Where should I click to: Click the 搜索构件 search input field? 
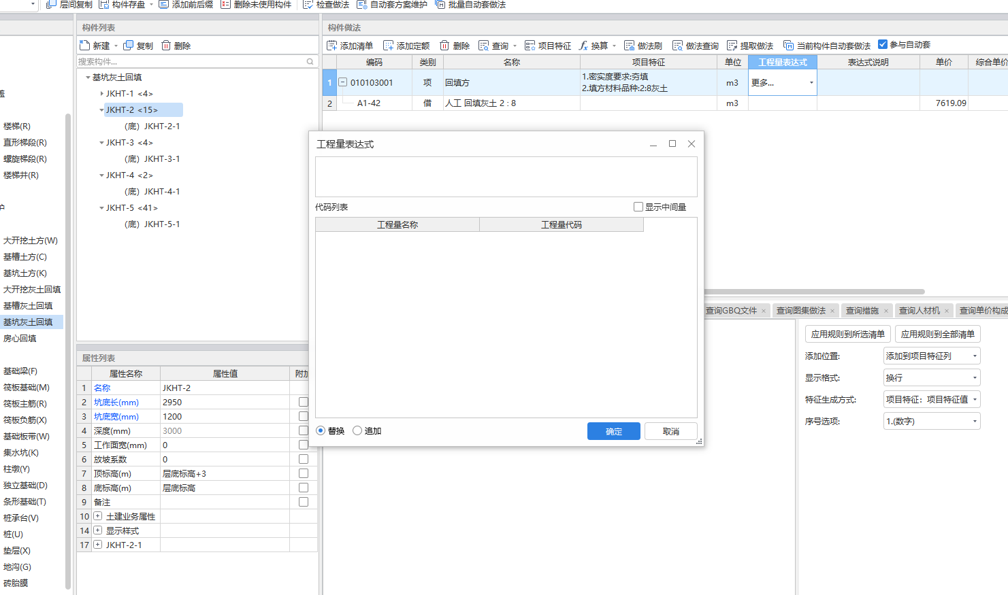[192, 61]
